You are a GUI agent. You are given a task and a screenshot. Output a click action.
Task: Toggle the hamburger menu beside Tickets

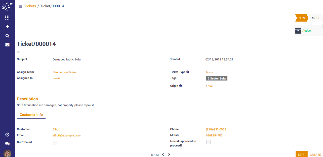[x=20, y=6]
